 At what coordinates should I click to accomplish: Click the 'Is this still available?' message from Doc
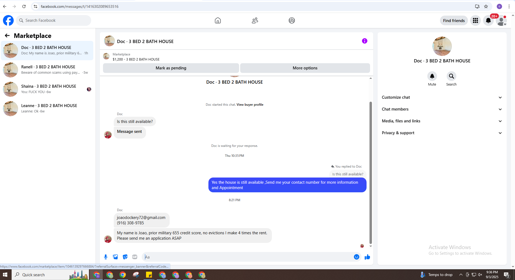(135, 122)
